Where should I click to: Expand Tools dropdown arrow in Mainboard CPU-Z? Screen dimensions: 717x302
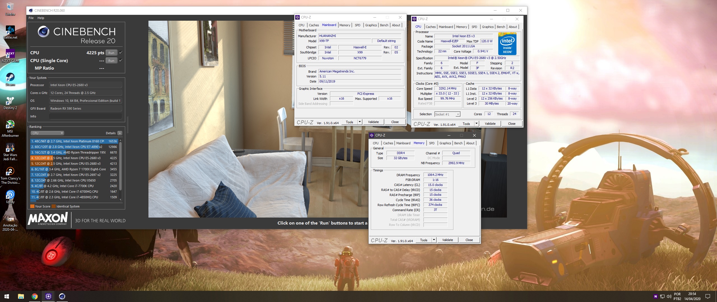(x=360, y=122)
